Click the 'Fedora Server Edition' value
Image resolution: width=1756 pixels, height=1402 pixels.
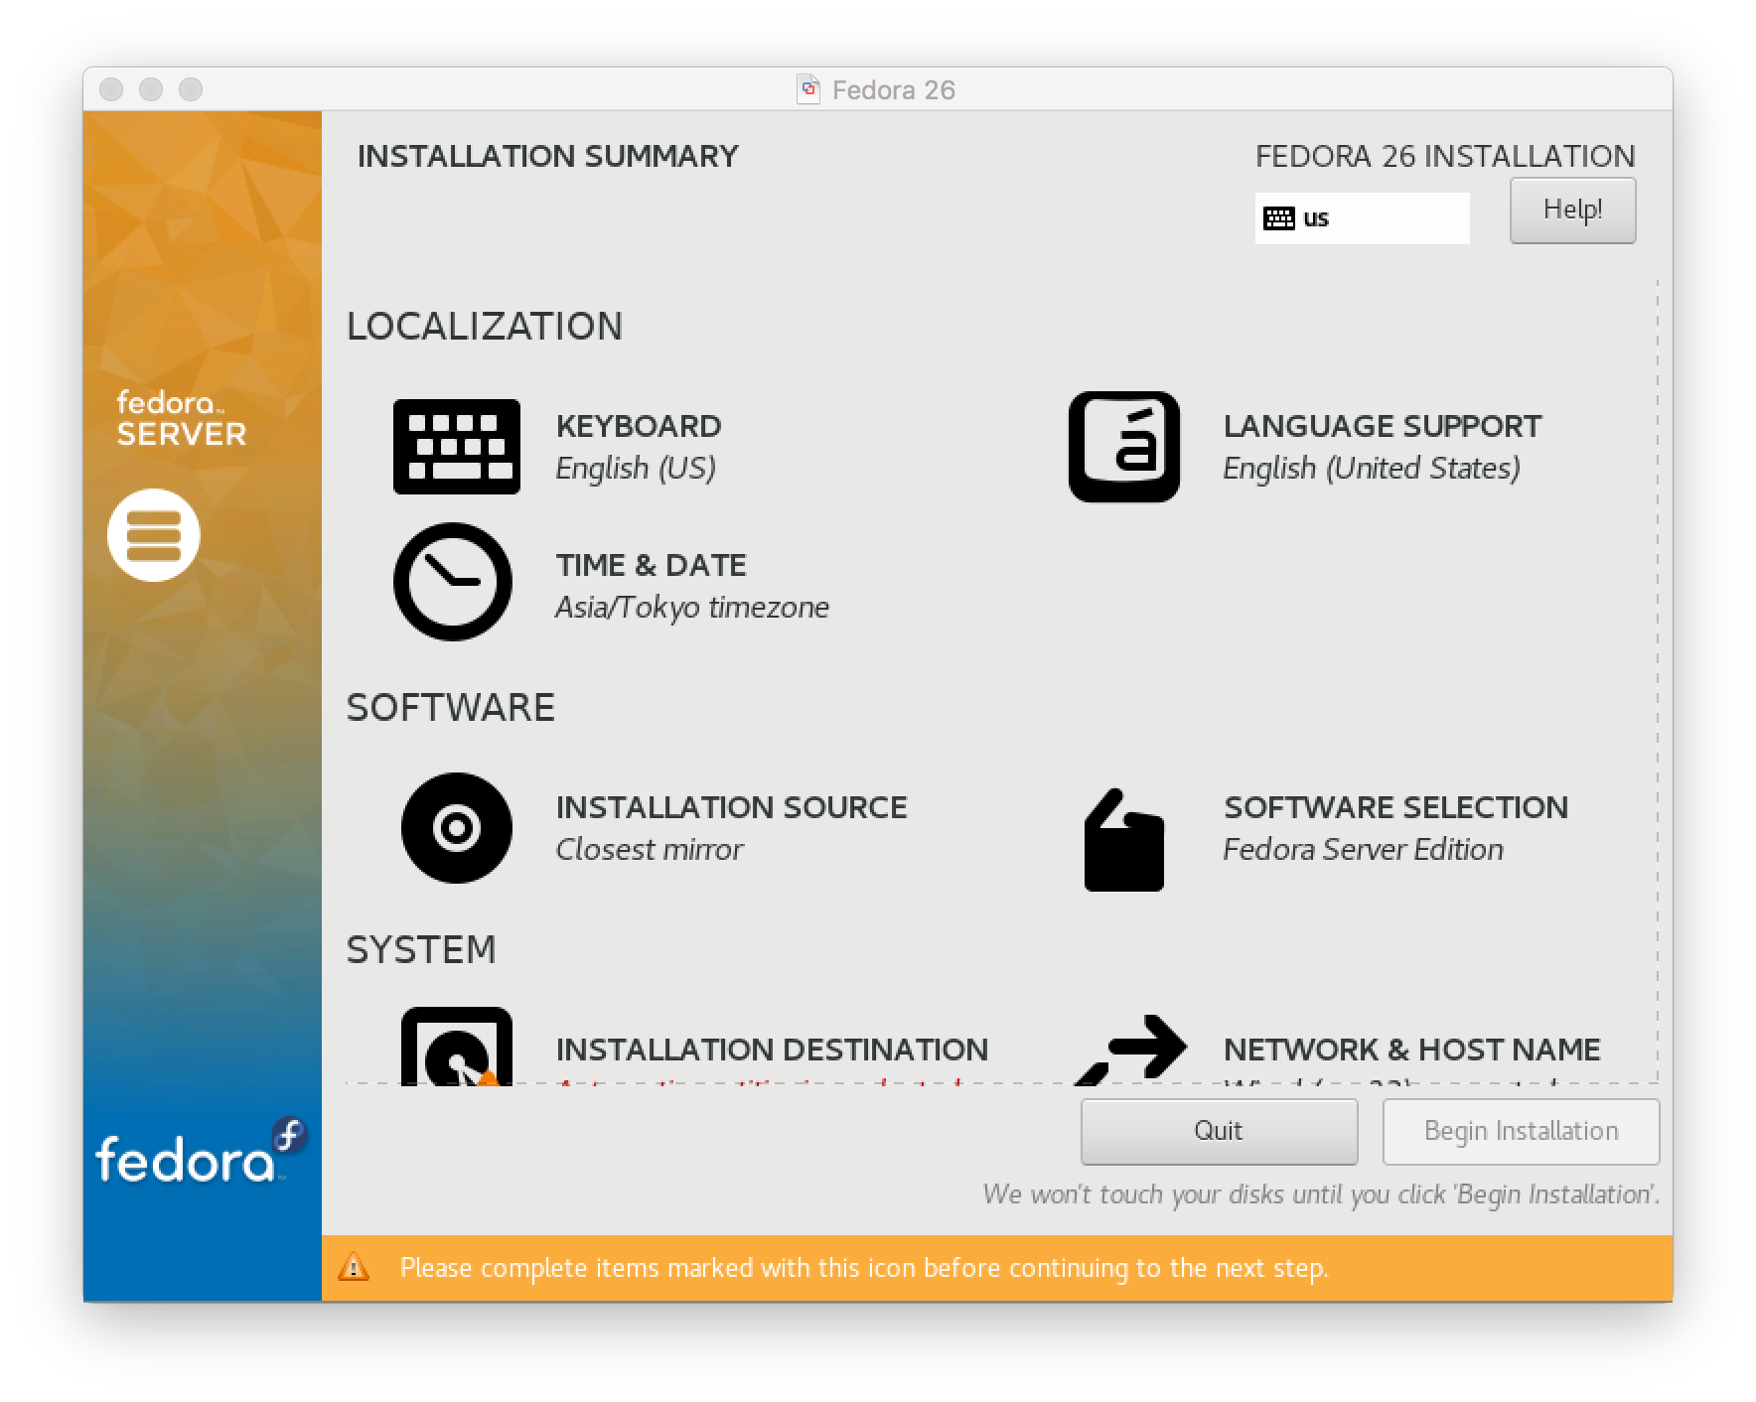pos(1364,850)
